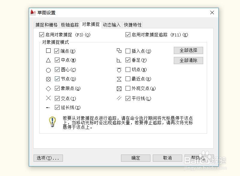Click the 全部清除 button
This screenshot has height=176, width=240.
pos(188,60)
